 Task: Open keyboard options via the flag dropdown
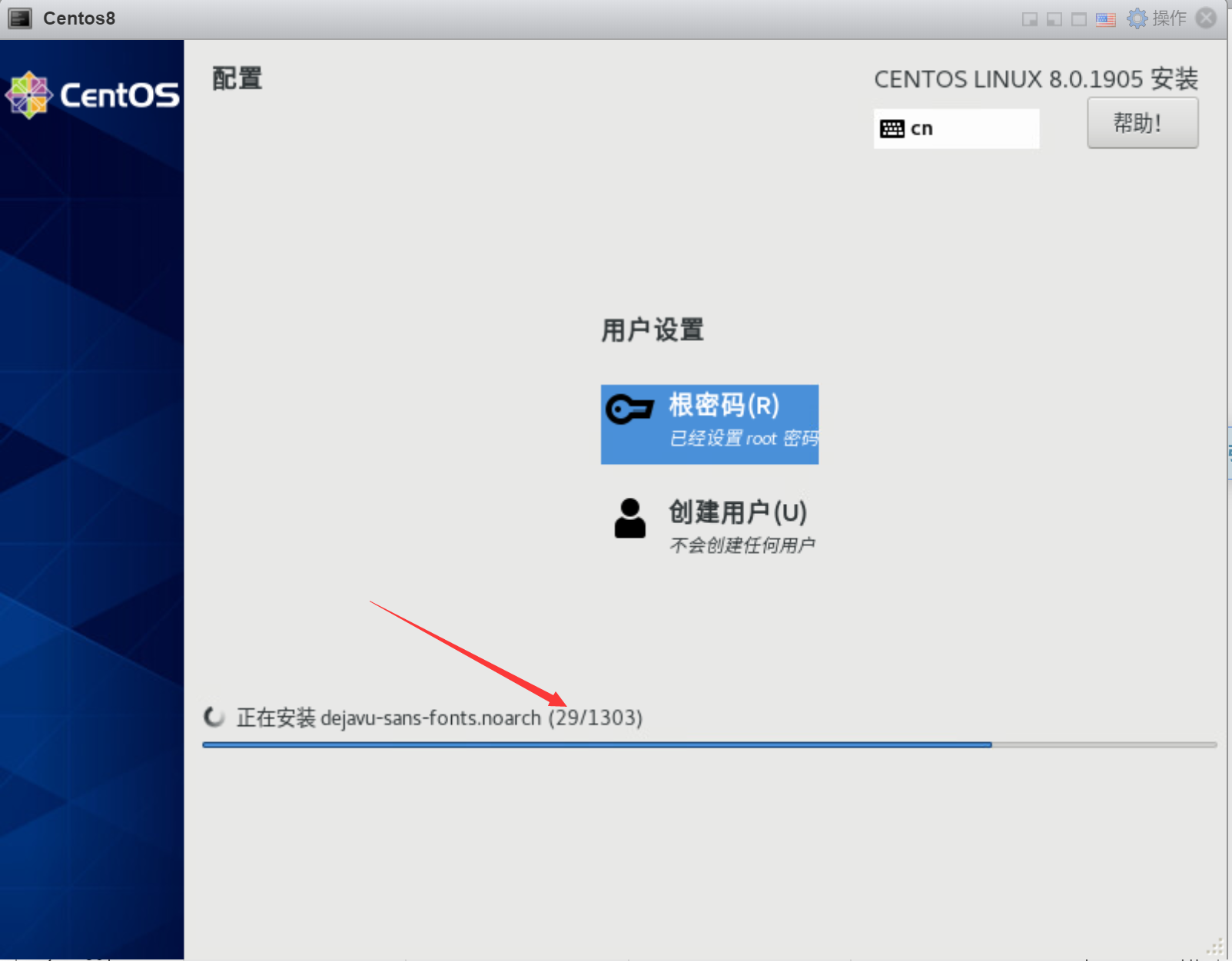1105,18
